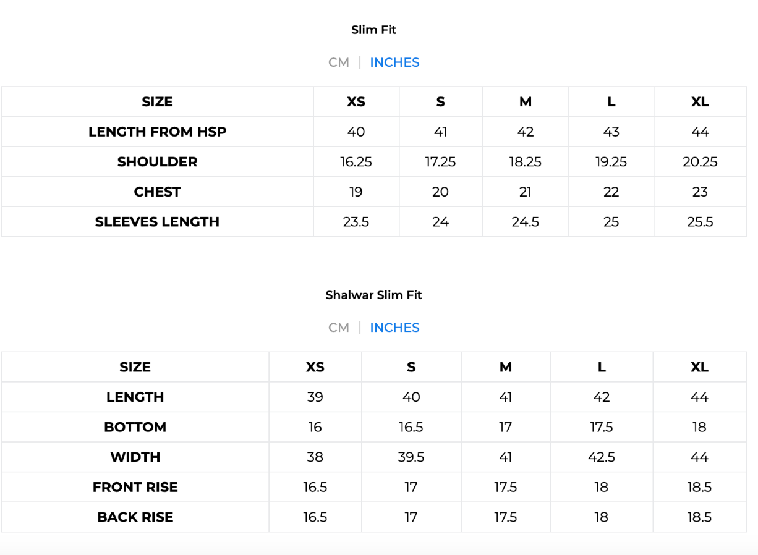Click XS column header in Slim Fit table
The width and height of the screenshot is (758, 555).
tap(356, 102)
